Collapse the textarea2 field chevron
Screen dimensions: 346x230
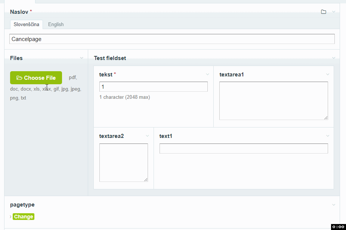click(x=147, y=136)
